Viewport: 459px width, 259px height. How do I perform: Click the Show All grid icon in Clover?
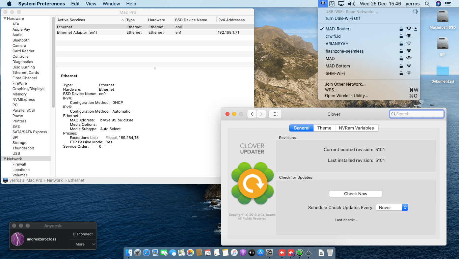[275, 114]
